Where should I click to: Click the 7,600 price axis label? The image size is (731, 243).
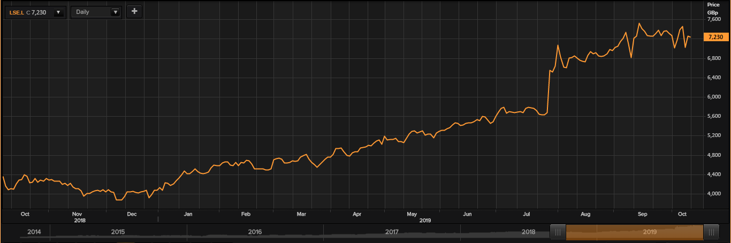point(714,19)
